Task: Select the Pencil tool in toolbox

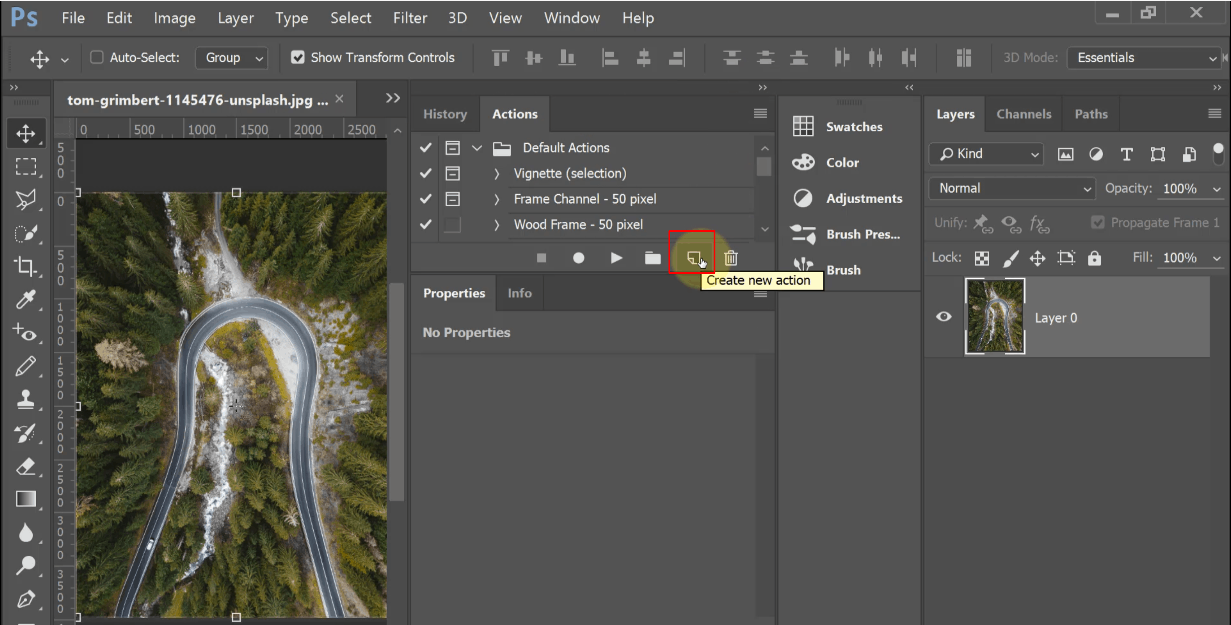Action: click(x=26, y=366)
